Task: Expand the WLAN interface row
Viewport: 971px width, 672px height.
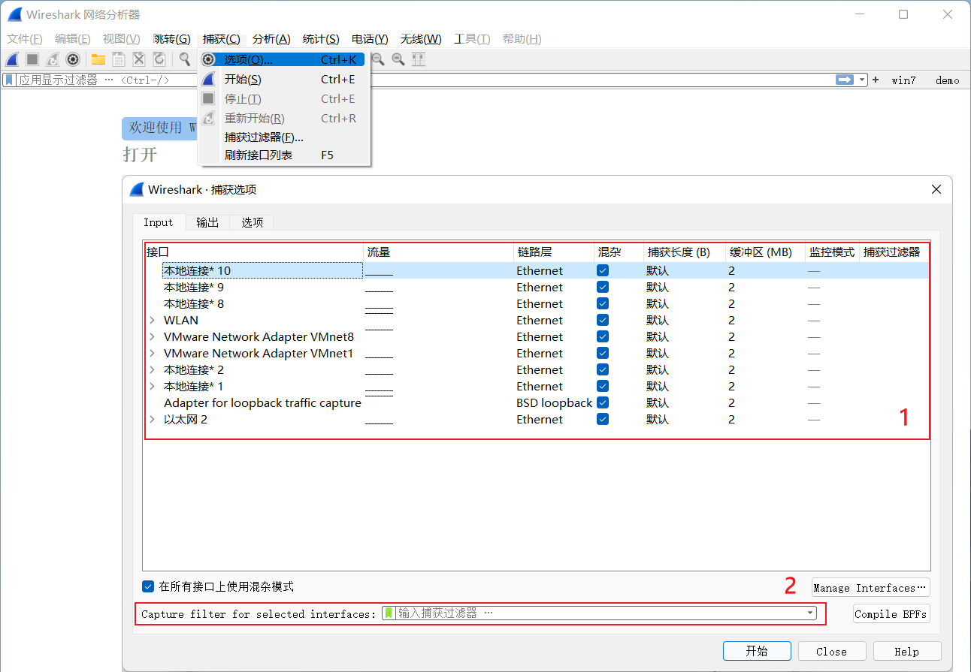Action: click(152, 321)
